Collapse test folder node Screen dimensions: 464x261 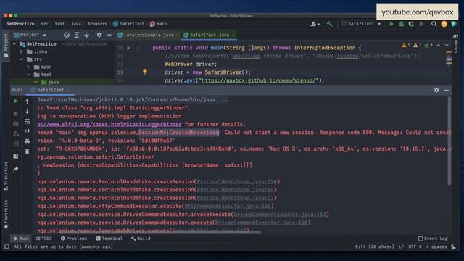click(28, 75)
